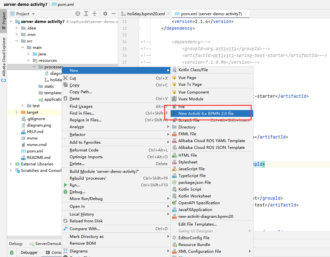Create a new Stylesheet

[x=212, y=162]
